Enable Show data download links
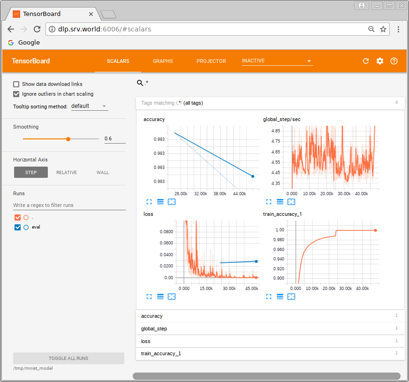 click(x=16, y=84)
